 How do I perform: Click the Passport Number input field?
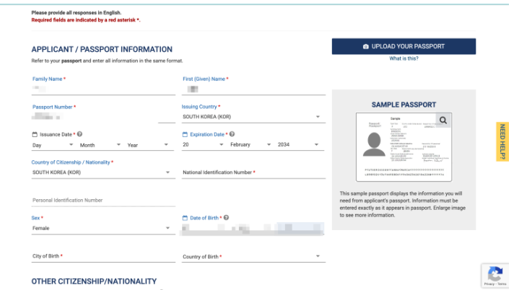click(x=103, y=117)
